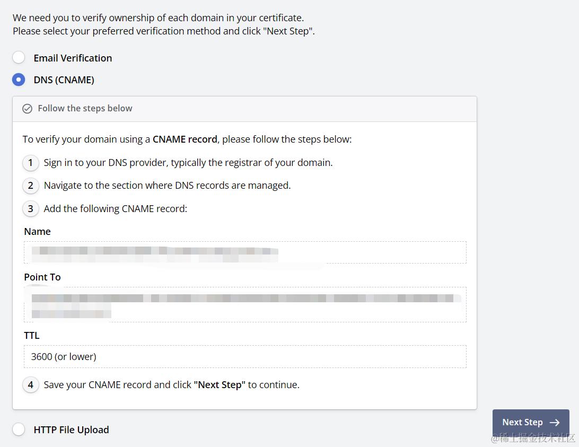Click the blurred Point To value field
579x447 pixels.
pos(245,304)
